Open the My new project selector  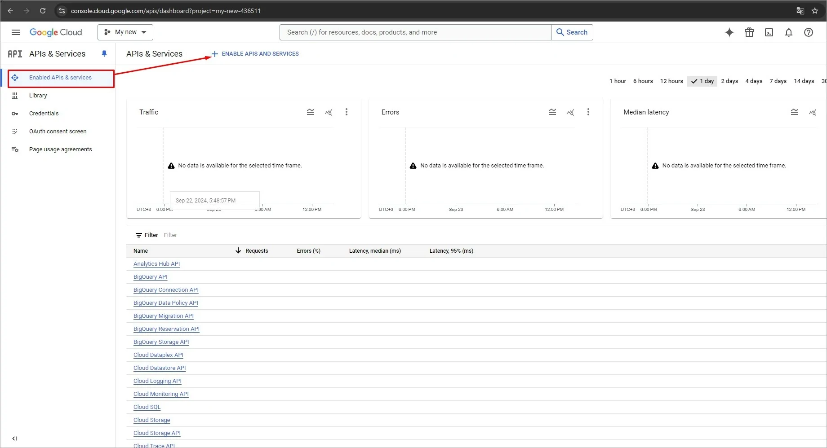125,32
